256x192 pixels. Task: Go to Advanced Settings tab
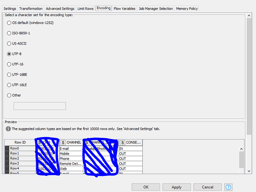point(60,8)
